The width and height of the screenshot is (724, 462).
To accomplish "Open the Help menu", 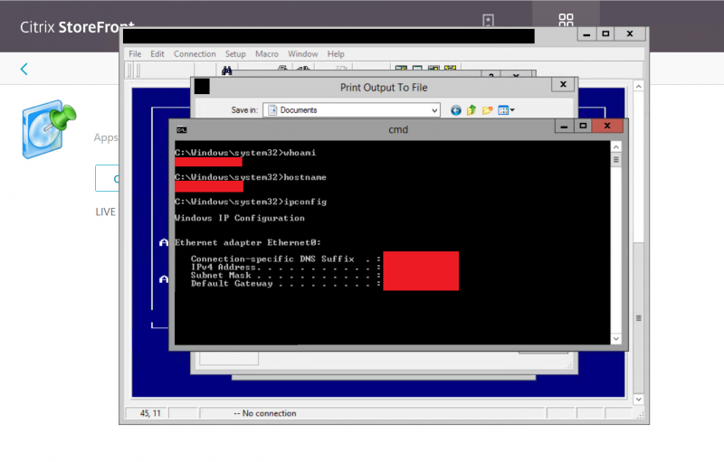I will [x=336, y=54].
